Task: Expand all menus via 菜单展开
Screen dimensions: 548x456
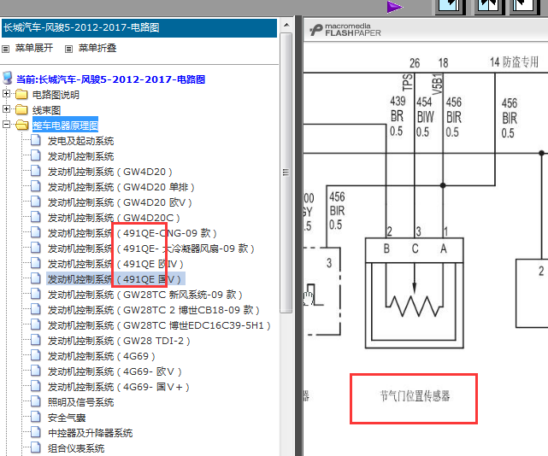Action: [34, 48]
